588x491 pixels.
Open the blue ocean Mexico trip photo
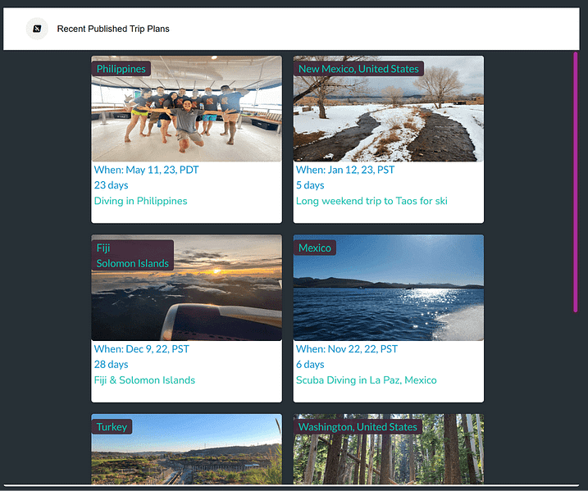(389, 288)
